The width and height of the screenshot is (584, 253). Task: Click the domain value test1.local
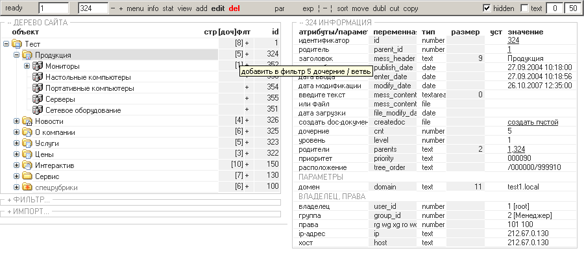(x=523, y=187)
